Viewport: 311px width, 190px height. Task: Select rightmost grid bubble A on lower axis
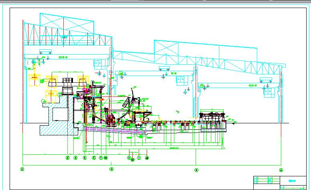click(x=281, y=170)
